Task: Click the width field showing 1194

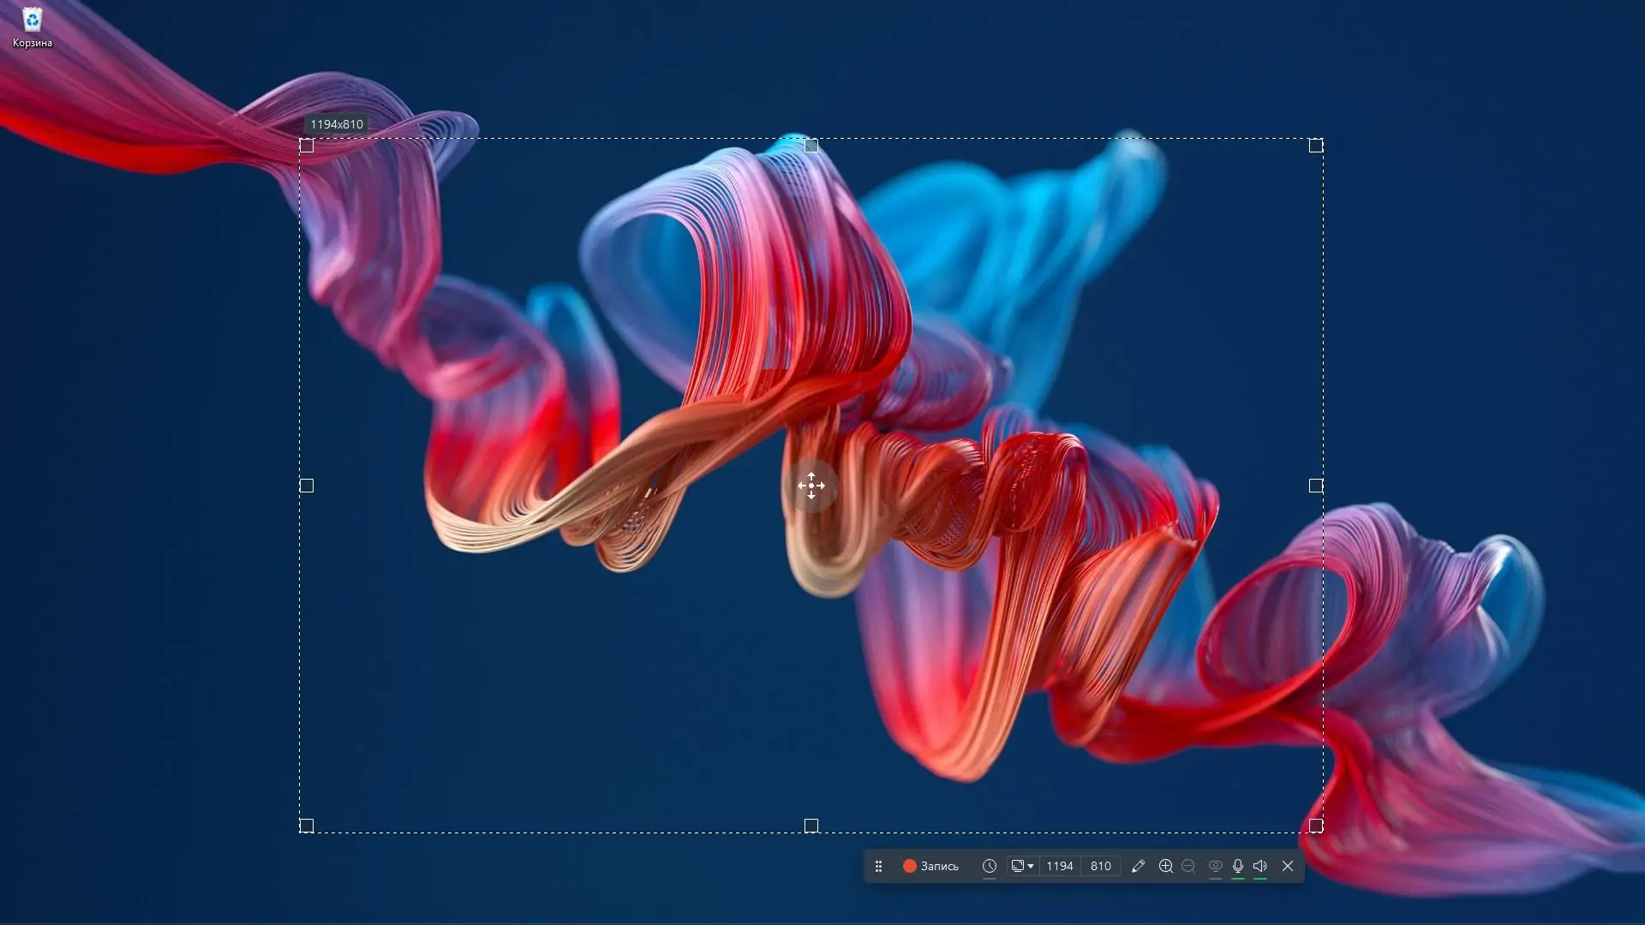Action: click(1060, 866)
